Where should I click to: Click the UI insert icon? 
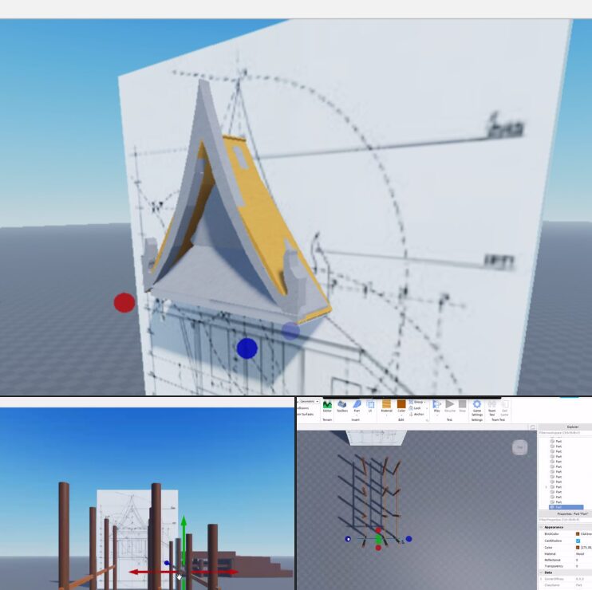point(371,406)
